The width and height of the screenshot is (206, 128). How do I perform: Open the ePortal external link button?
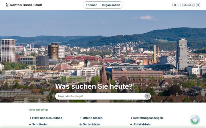[x=188, y=5]
